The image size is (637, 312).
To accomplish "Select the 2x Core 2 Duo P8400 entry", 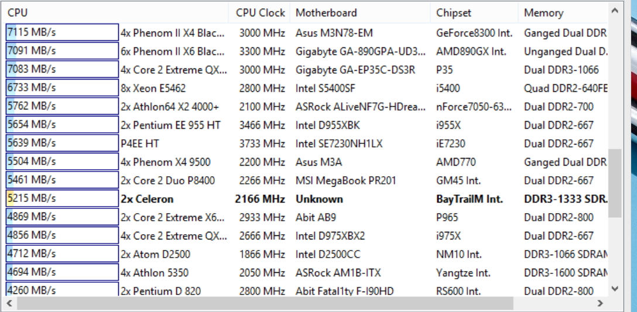I will pos(167,180).
